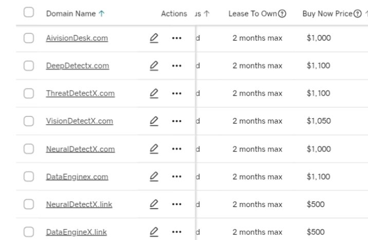Screen dimensions: 368x240
Task: Edit the DataEnginex.com listing with pencil icon
Action: point(154,177)
